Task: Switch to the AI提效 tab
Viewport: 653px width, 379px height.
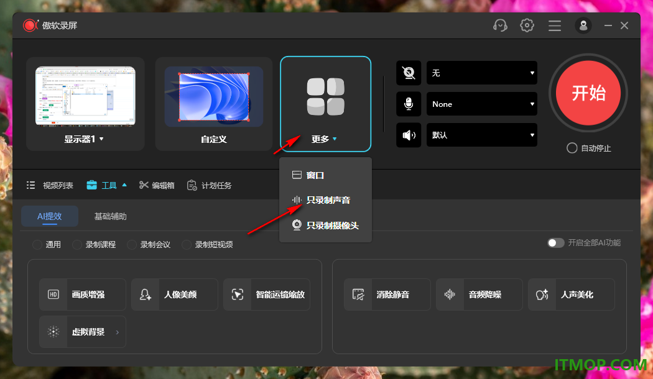Action: [50, 216]
